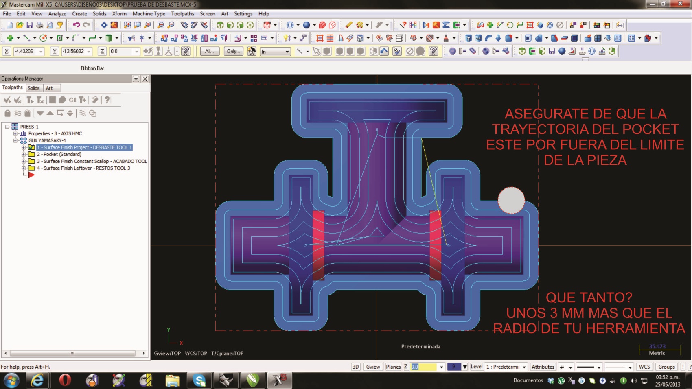Expand operation 4 Surface Finish Leftover
Screen dimensions: 692x389
(24, 168)
